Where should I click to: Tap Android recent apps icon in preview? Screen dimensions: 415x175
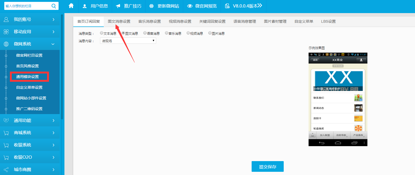354,143
